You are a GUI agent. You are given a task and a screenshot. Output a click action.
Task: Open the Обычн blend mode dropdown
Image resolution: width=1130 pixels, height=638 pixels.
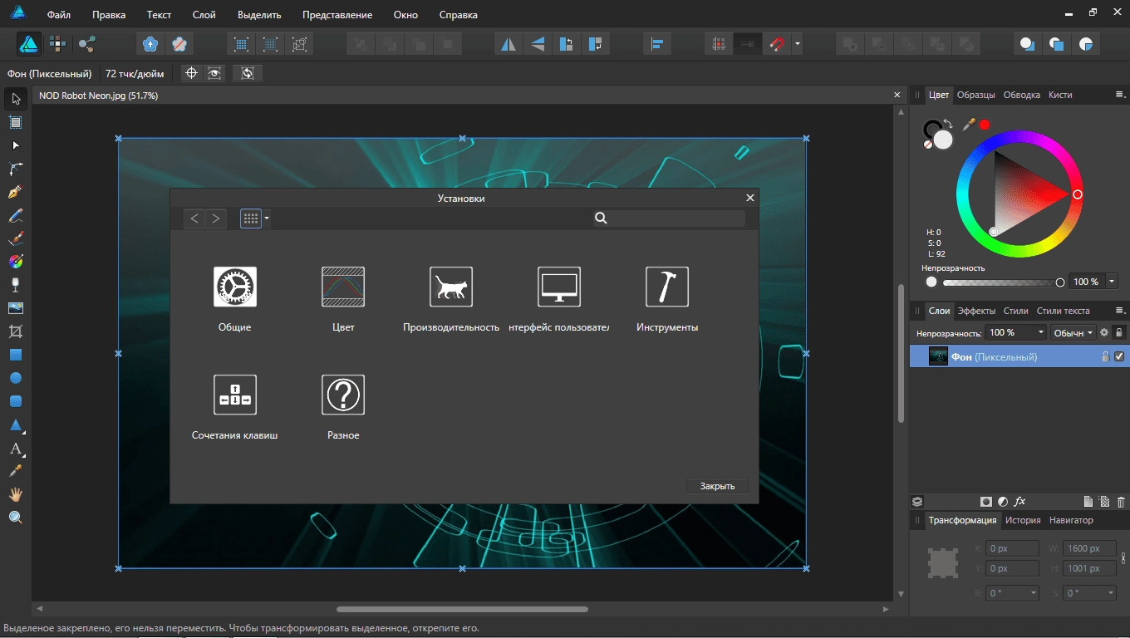coord(1073,332)
